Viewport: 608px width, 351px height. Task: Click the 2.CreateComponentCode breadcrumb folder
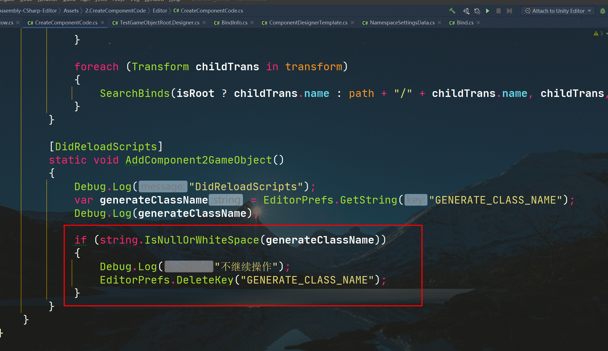[115, 11]
